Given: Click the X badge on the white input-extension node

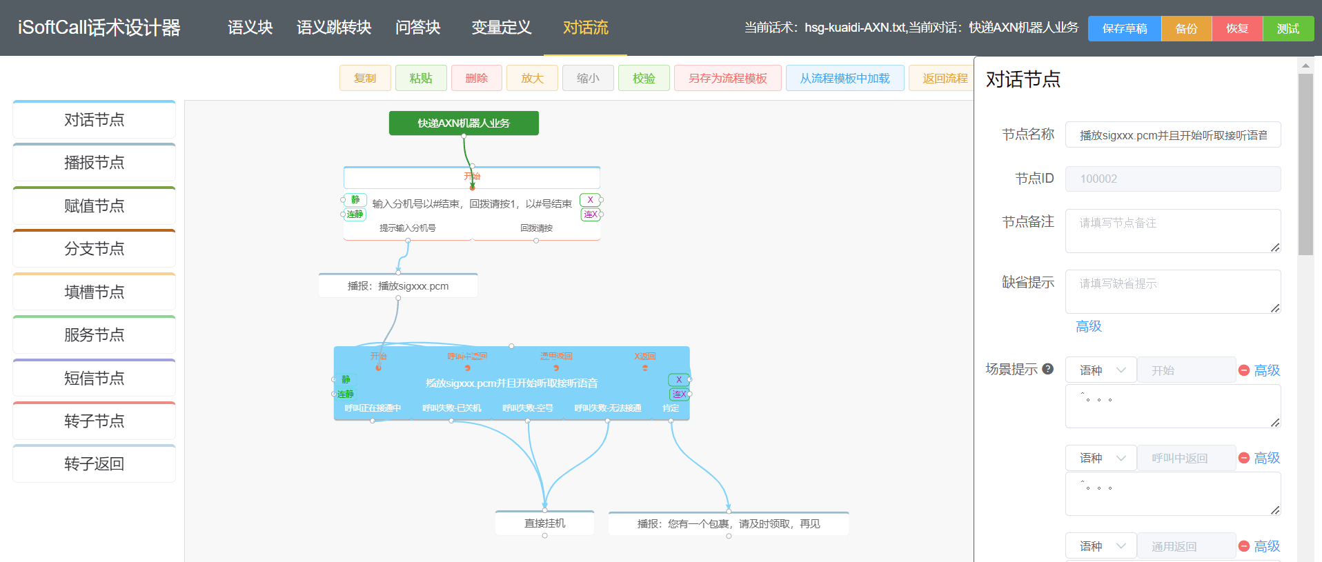Looking at the screenshot, I should click(x=590, y=200).
